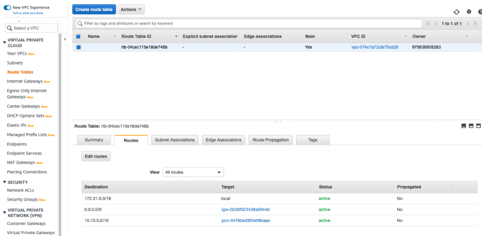The width and height of the screenshot is (482, 236).
Task: Maximize the details pane layout icon
Action: tap(478, 126)
